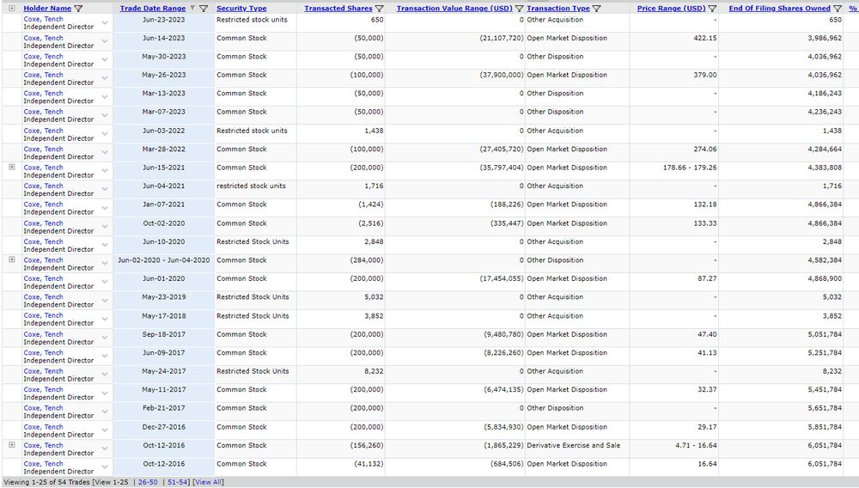Open holder dropdown on Mar-13-2023 row
The width and height of the screenshot is (859, 488).
105,97
